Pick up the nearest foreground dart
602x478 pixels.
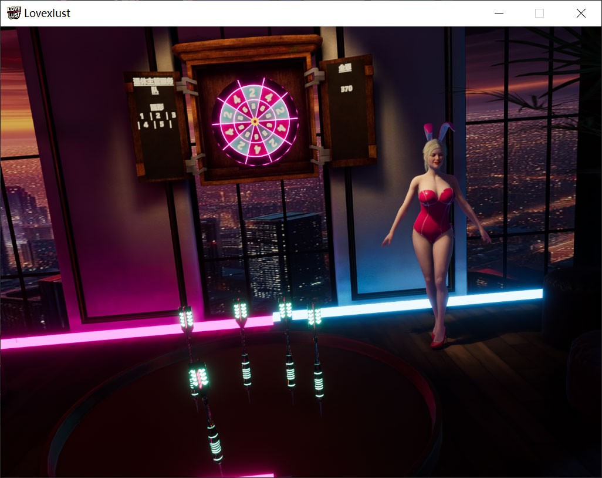point(199,379)
